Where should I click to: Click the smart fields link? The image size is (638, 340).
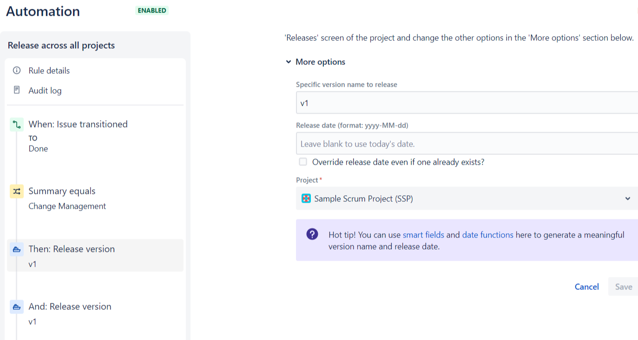point(423,235)
